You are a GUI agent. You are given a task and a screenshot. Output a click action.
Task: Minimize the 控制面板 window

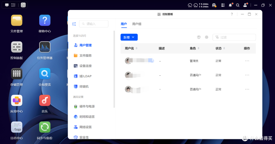coord(242,14)
